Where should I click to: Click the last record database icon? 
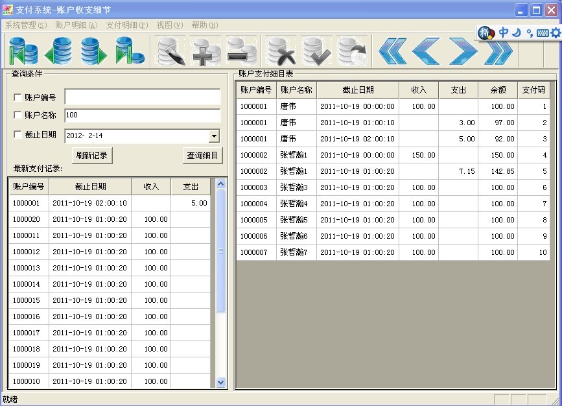(130, 51)
